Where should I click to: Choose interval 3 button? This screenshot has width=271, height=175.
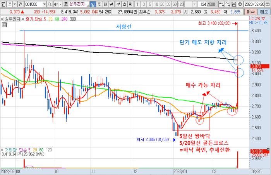click(x=144, y=4)
